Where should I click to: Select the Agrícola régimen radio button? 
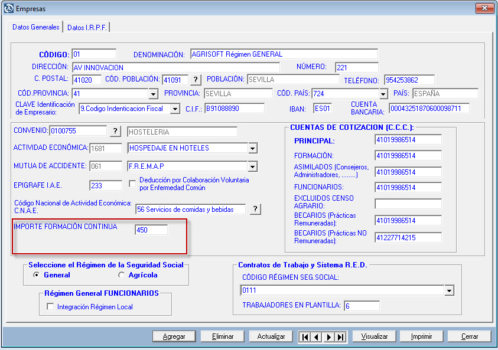click(122, 275)
